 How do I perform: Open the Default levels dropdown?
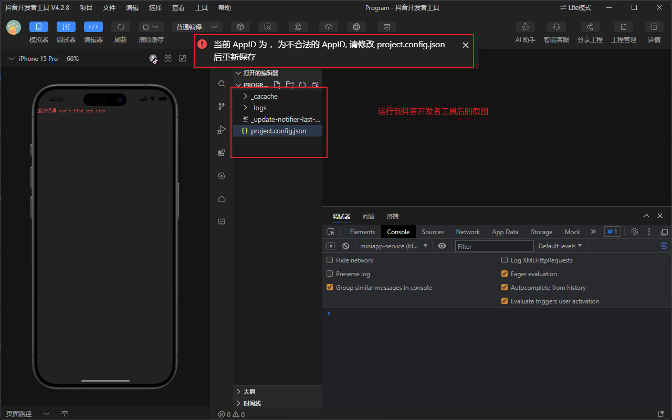click(x=560, y=246)
